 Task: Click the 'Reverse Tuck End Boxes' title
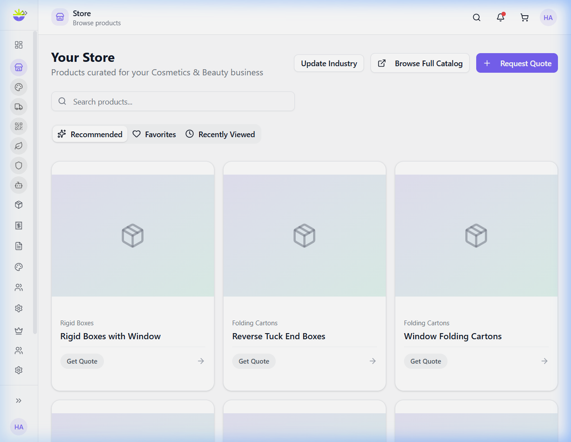tap(279, 336)
